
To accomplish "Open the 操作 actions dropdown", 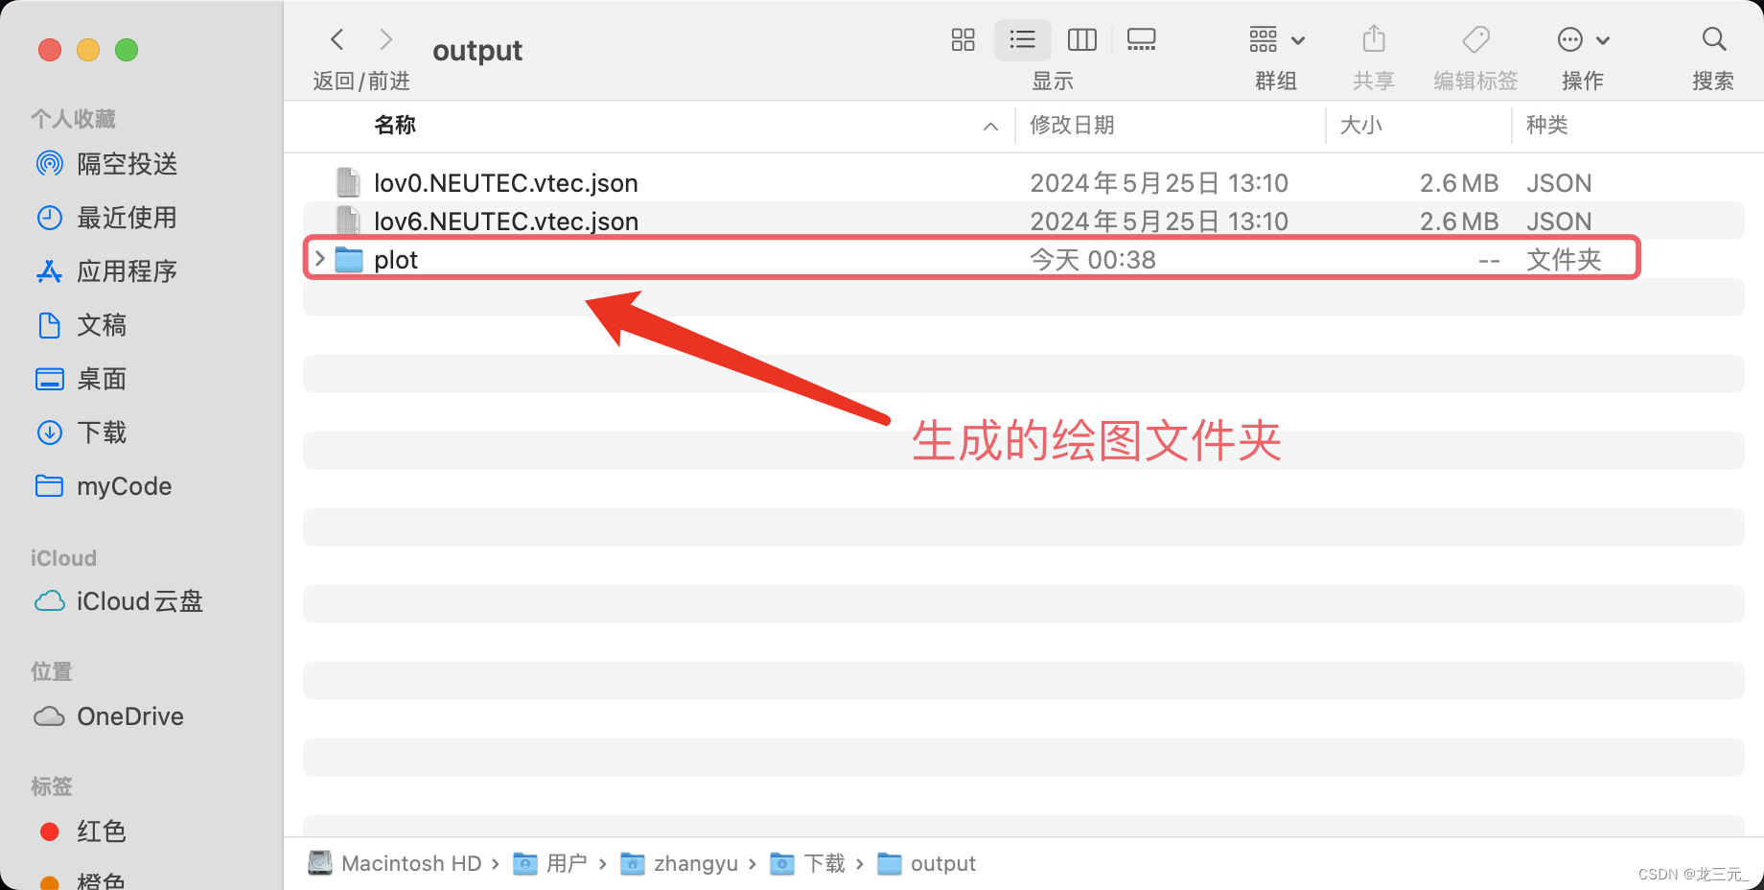I will pyautogui.click(x=1581, y=39).
